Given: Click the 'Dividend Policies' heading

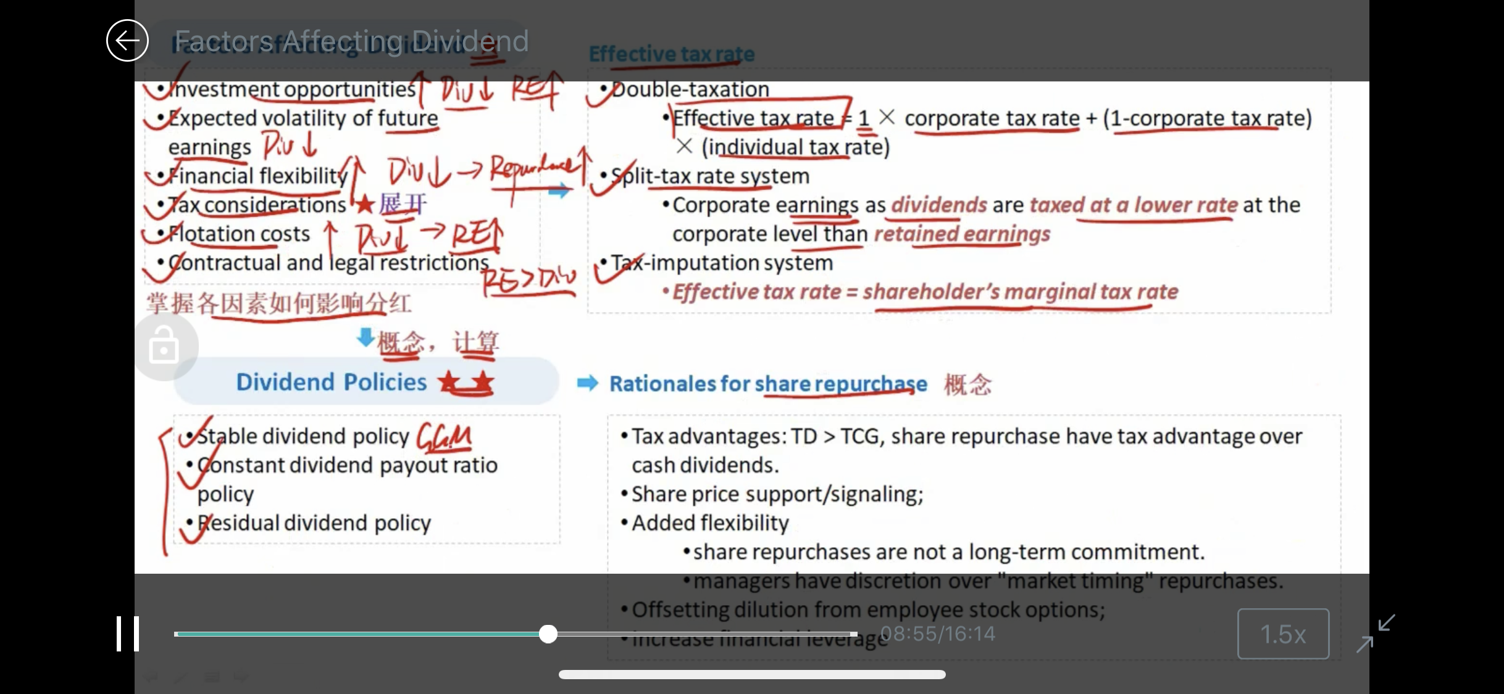Looking at the screenshot, I should (332, 382).
